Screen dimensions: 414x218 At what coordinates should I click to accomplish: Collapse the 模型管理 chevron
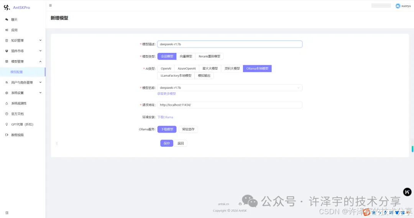40,62
